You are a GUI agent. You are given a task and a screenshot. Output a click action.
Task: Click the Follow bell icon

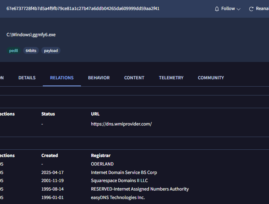(217, 9)
